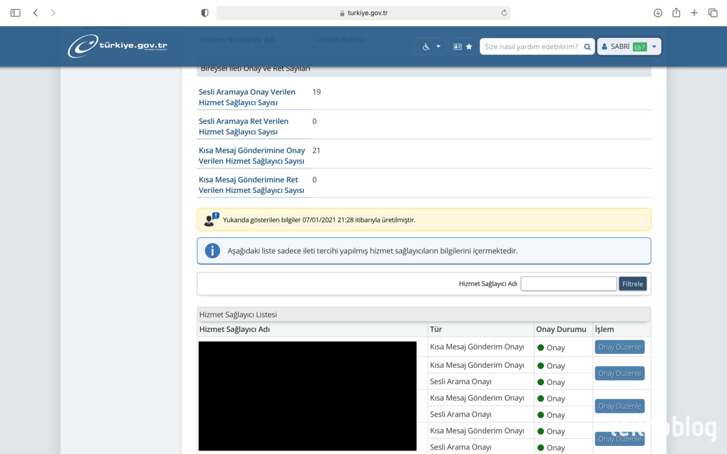The height and width of the screenshot is (454, 727).
Task: Click the 'Turkcell Hattım' text
Action: pos(338,40)
